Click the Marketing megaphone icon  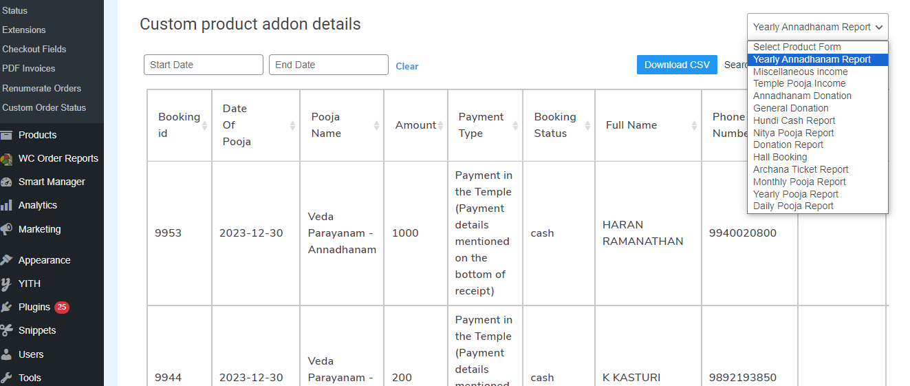pos(6,229)
